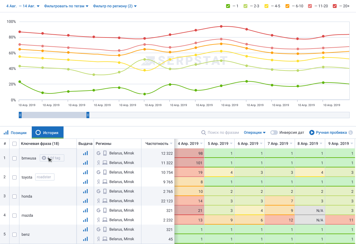Open Фильтр по региону (2) dropdown

point(115,6)
